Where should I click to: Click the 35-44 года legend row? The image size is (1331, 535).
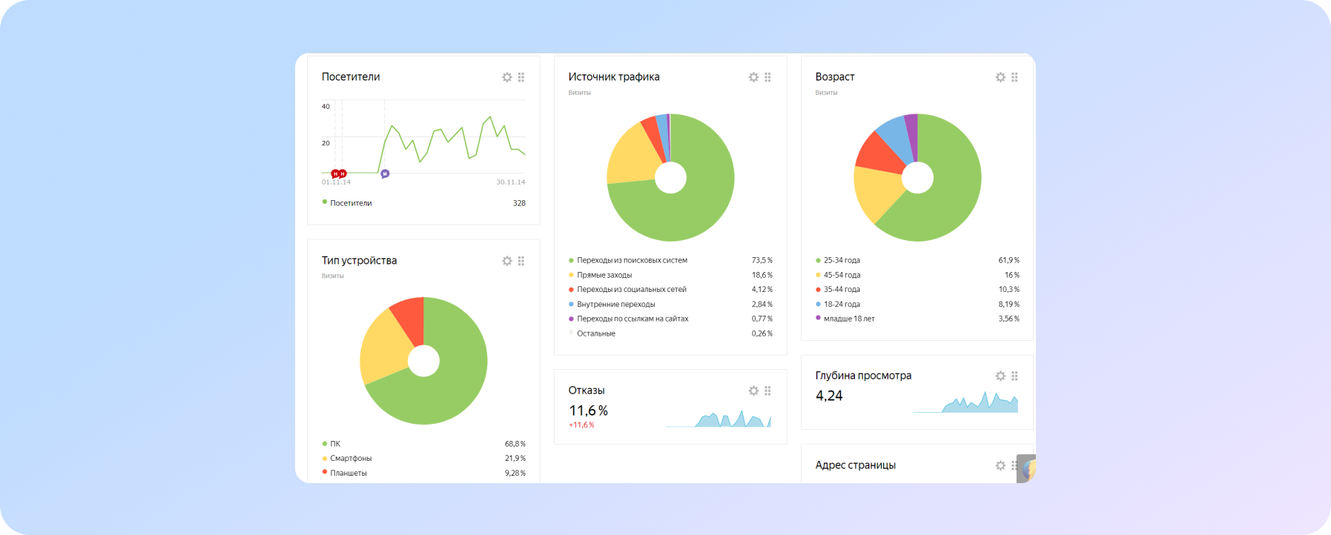(917, 290)
